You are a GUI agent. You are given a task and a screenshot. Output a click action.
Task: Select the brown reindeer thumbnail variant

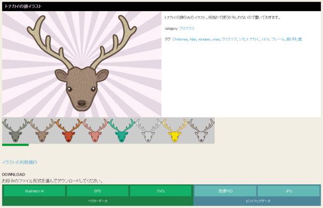[41, 131]
